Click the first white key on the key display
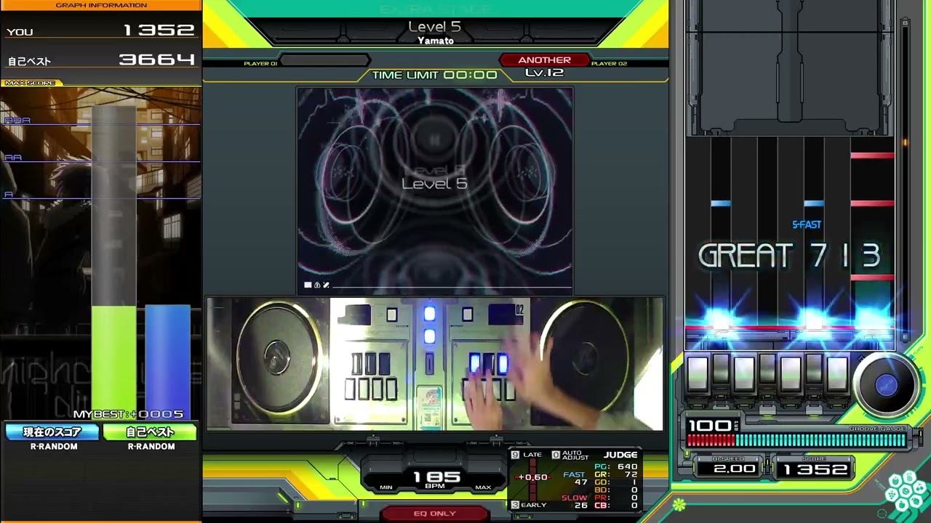This screenshot has height=523, width=931. pos(698,373)
